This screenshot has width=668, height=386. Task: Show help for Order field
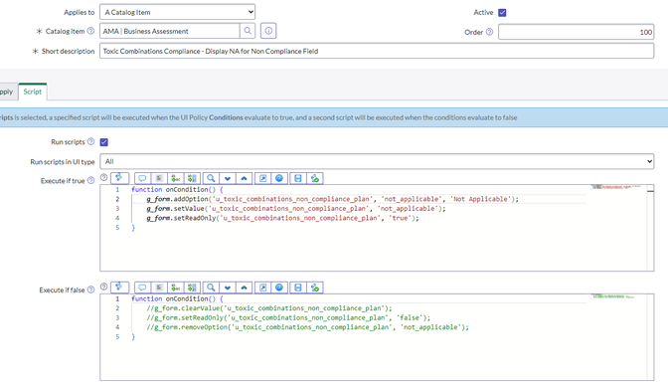(489, 32)
